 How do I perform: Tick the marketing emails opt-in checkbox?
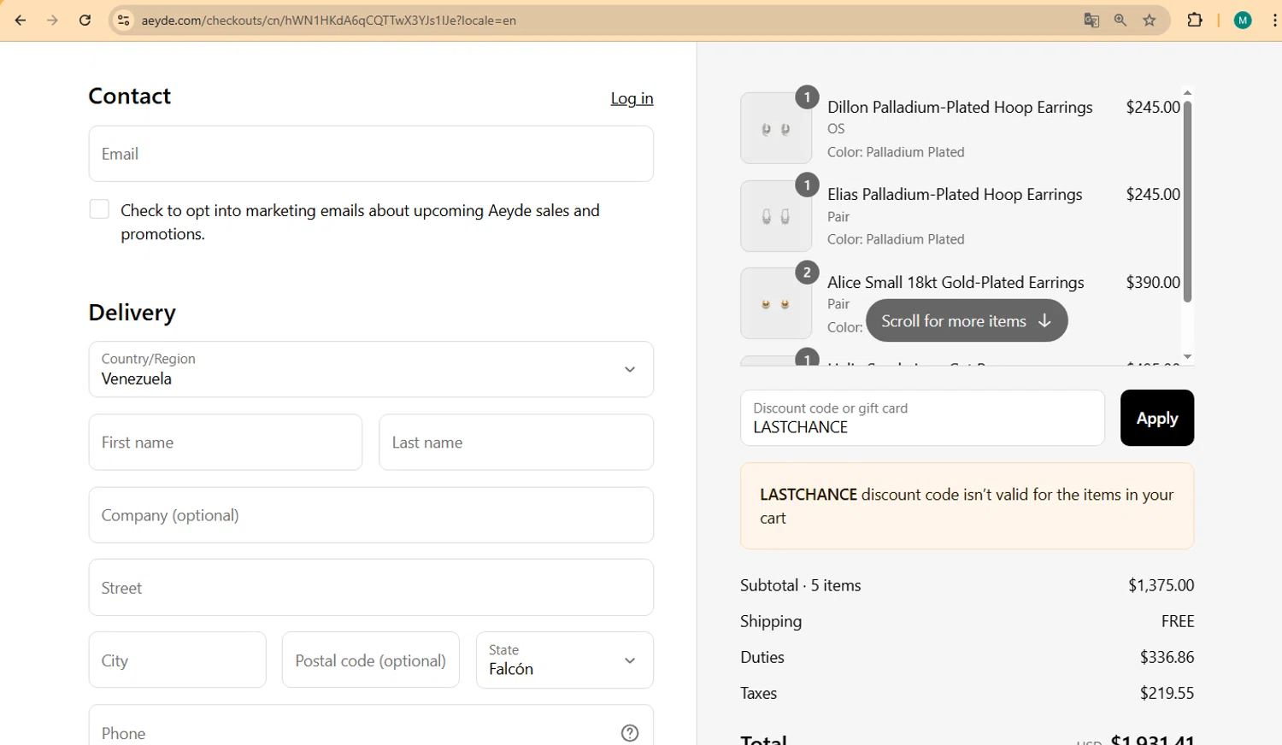(x=99, y=209)
